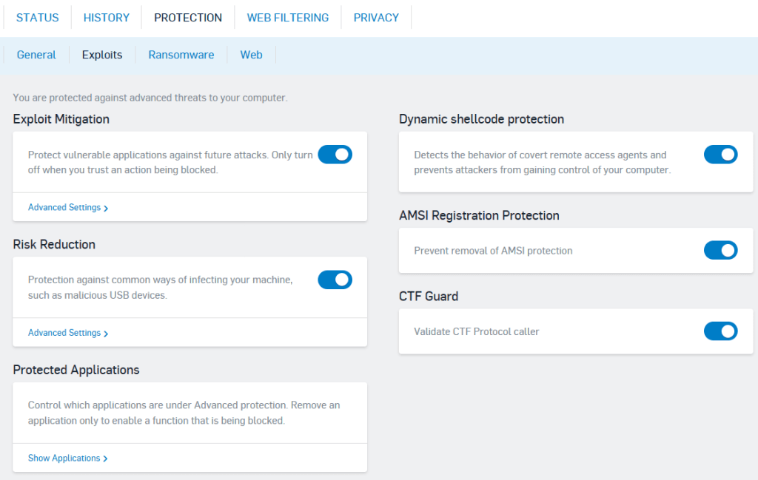The width and height of the screenshot is (758, 480).
Task: Go to the Status tab
Action: (37, 18)
